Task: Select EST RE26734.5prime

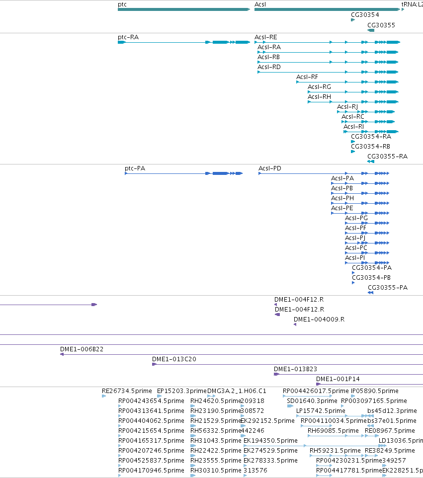Action: pos(127,391)
